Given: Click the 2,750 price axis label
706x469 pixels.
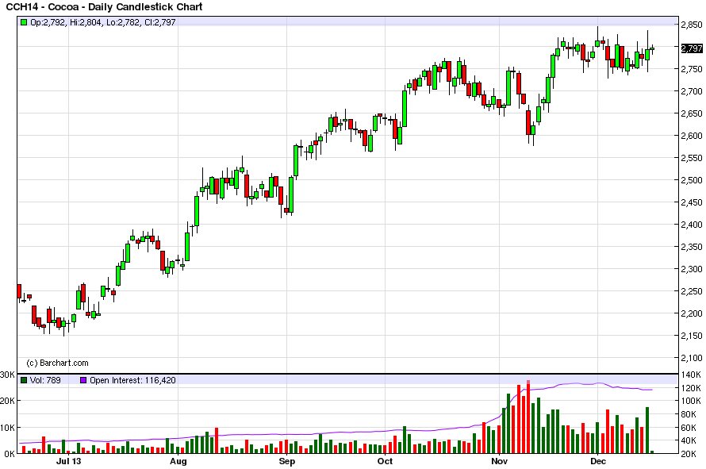Looking at the screenshot, I should (x=692, y=69).
